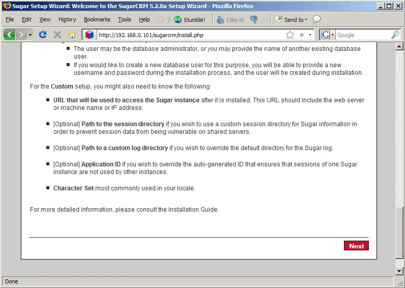Click the speech bubble comments icon
The height and width of the screenshot is (288, 405).
tap(316, 19)
